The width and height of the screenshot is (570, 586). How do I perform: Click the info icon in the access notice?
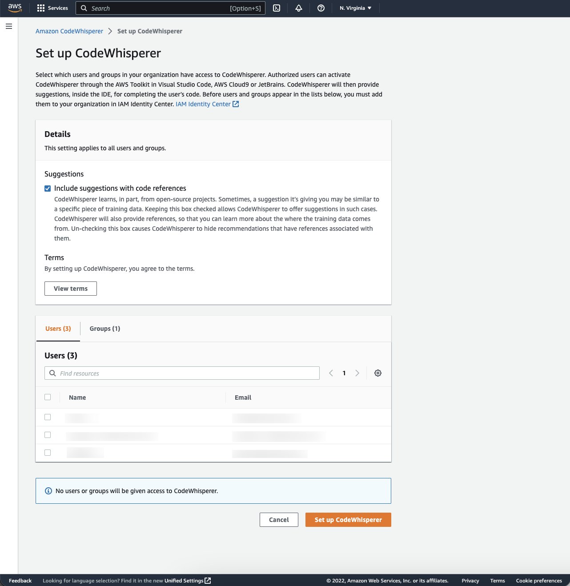tap(48, 491)
